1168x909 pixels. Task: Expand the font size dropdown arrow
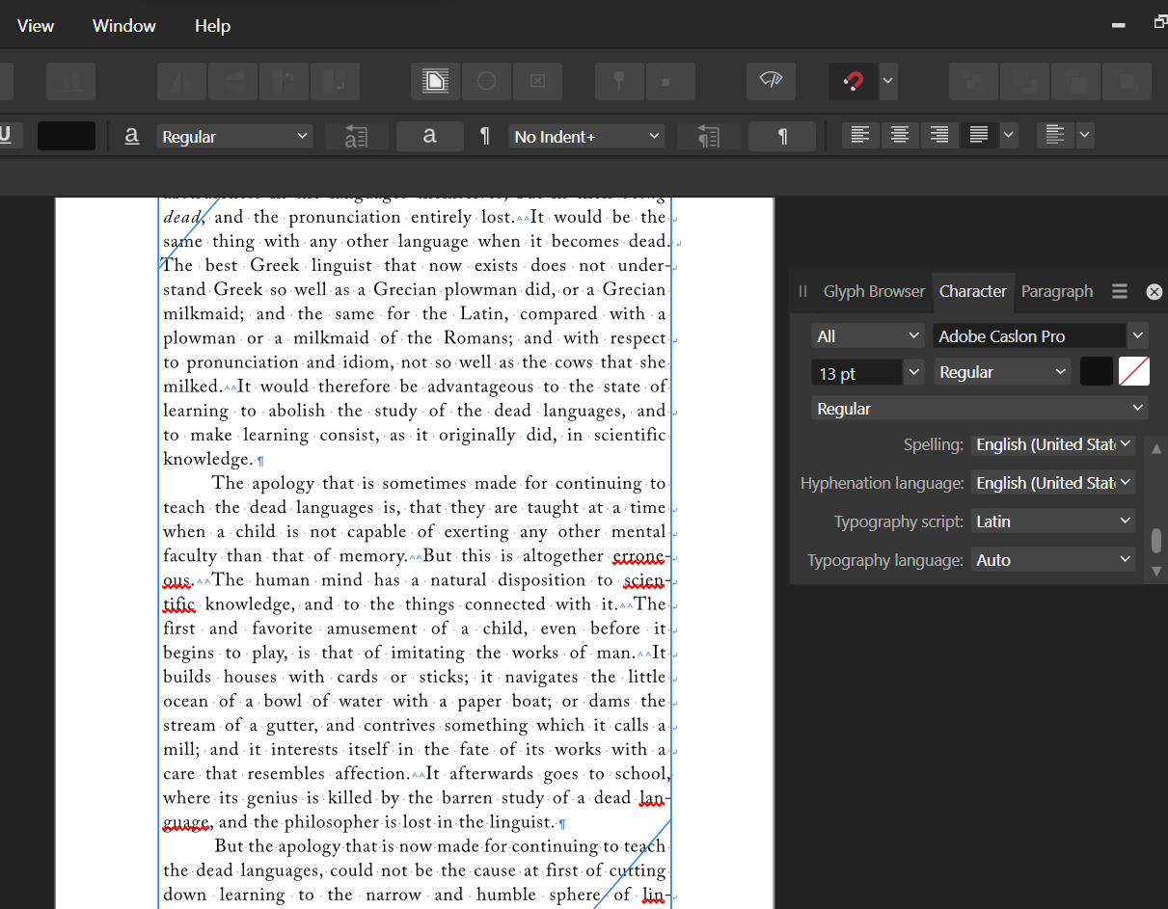pos(915,373)
